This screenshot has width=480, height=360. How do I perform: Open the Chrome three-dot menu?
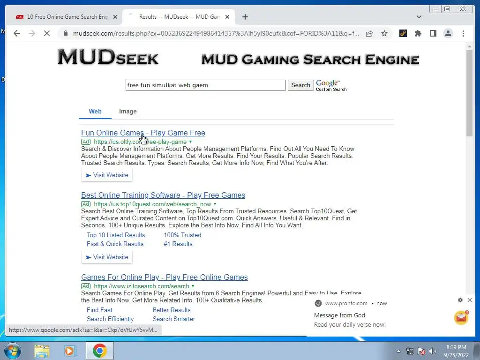click(463, 33)
